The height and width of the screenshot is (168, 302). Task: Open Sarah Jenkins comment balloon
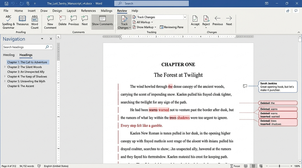278,87
